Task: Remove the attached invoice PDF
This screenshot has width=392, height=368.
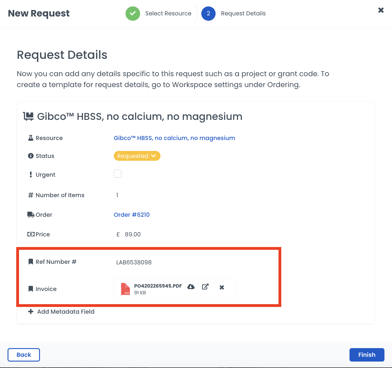Action: (x=222, y=287)
